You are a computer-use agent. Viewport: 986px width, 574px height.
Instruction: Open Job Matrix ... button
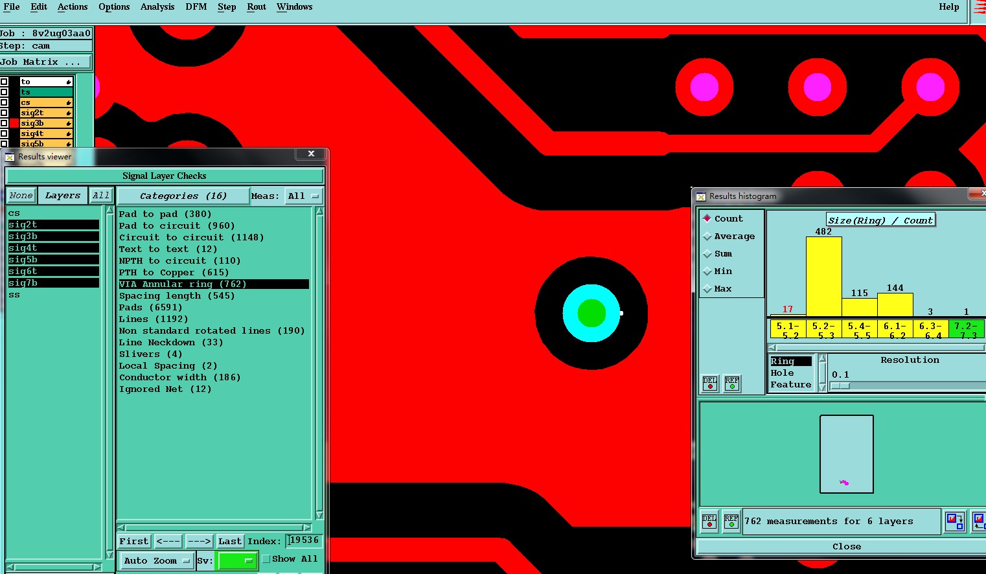tap(46, 62)
